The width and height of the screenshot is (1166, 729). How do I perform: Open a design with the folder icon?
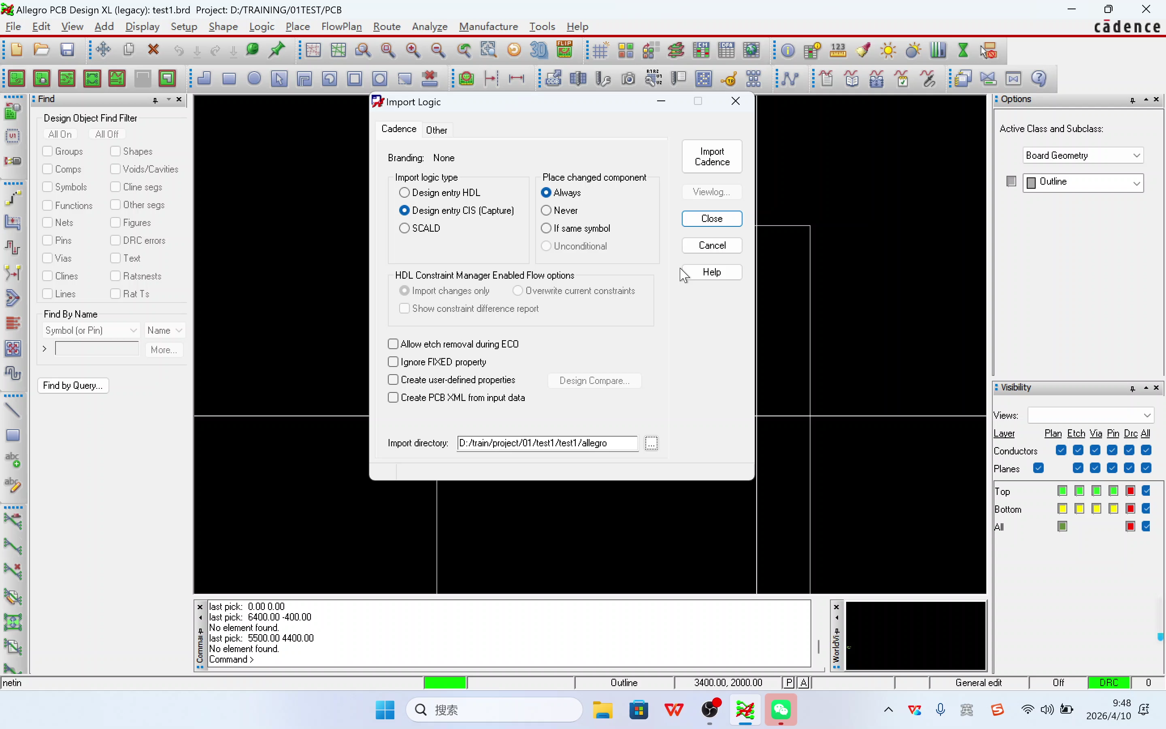coord(41,50)
